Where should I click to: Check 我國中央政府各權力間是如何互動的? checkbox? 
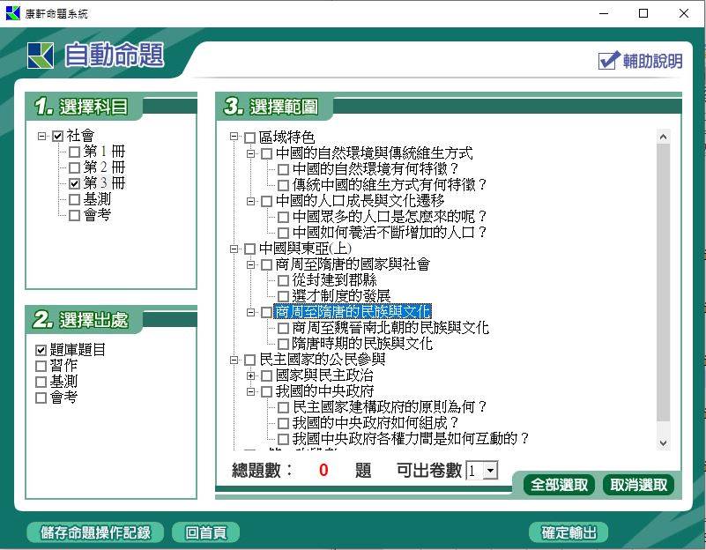pos(283,439)
